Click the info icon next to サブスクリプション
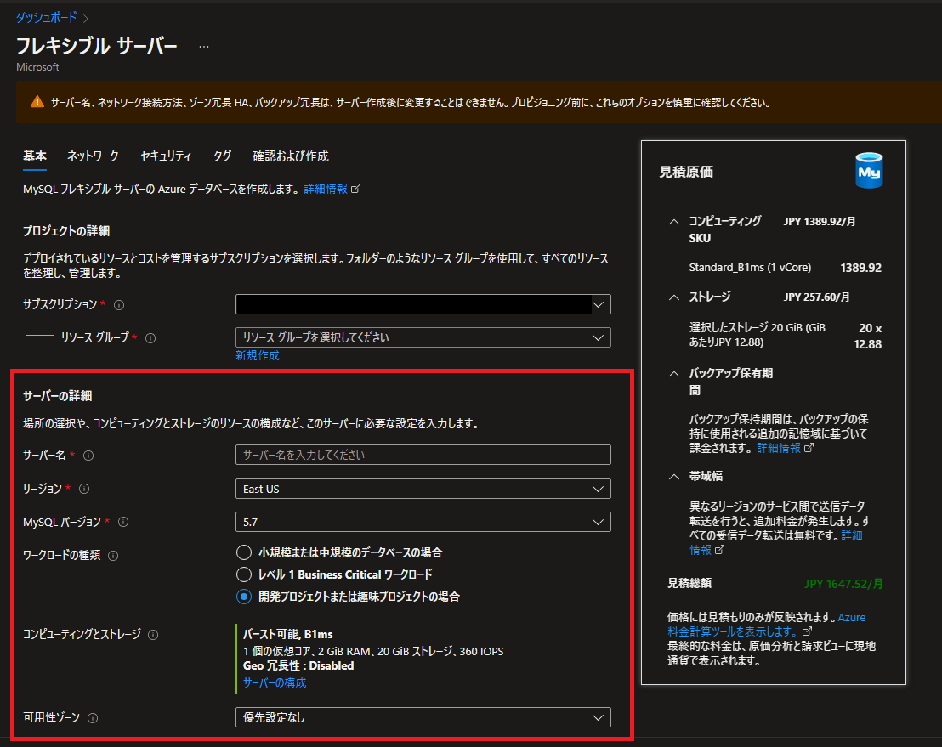 (119, 305)
